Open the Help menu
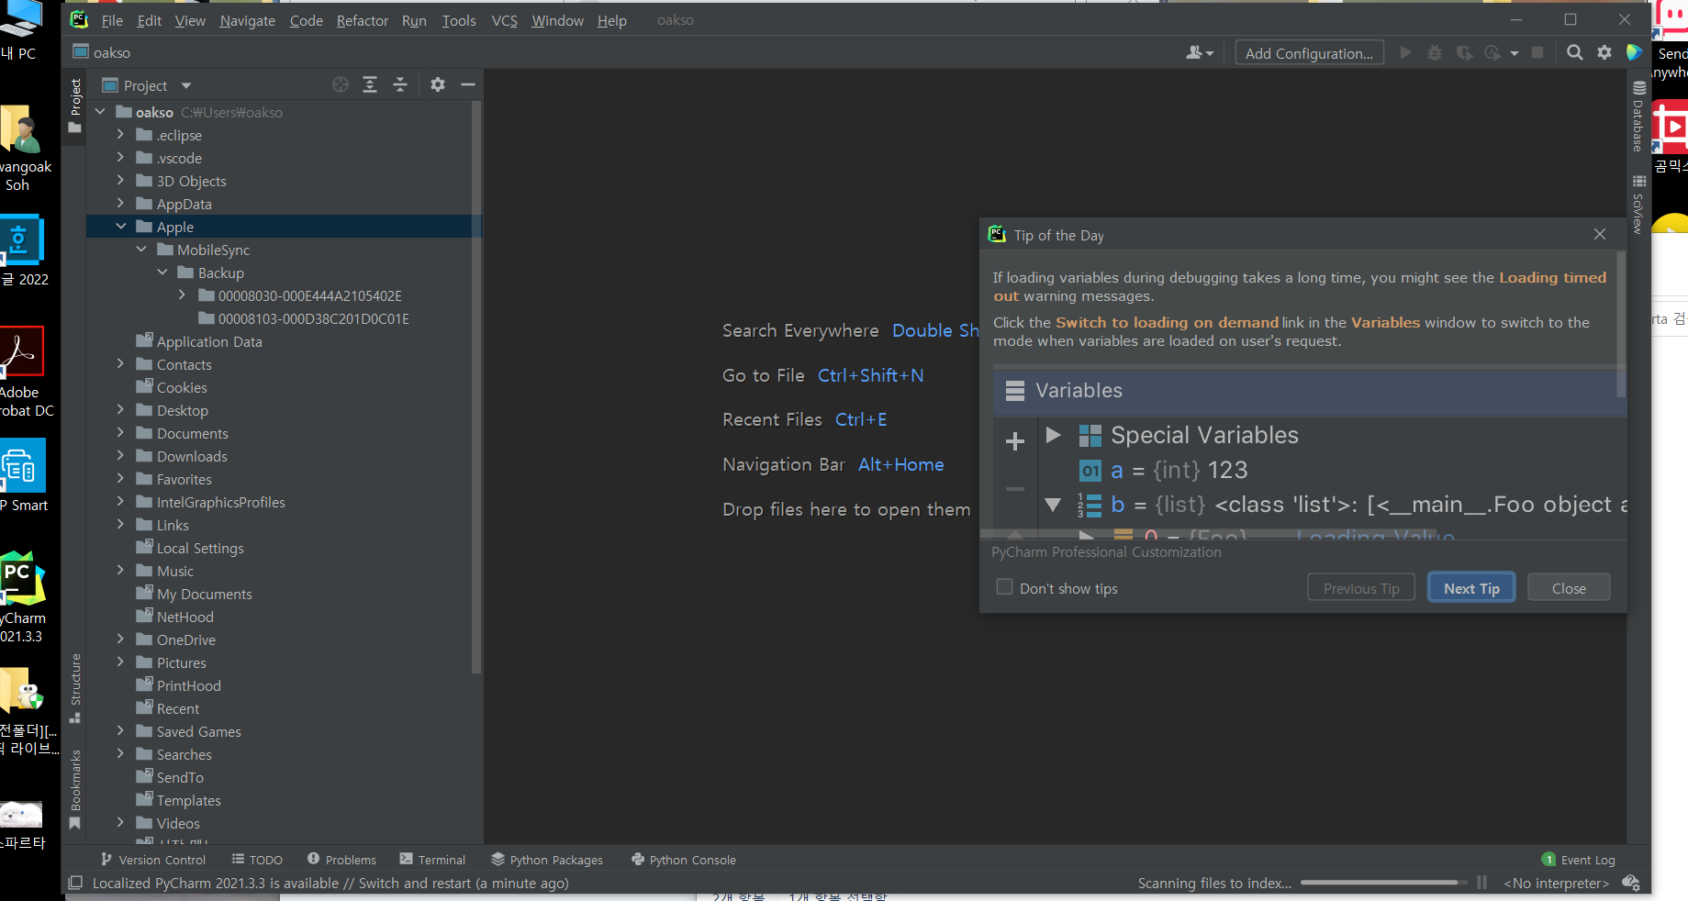Screen dimensions: 1688x901 612,20
